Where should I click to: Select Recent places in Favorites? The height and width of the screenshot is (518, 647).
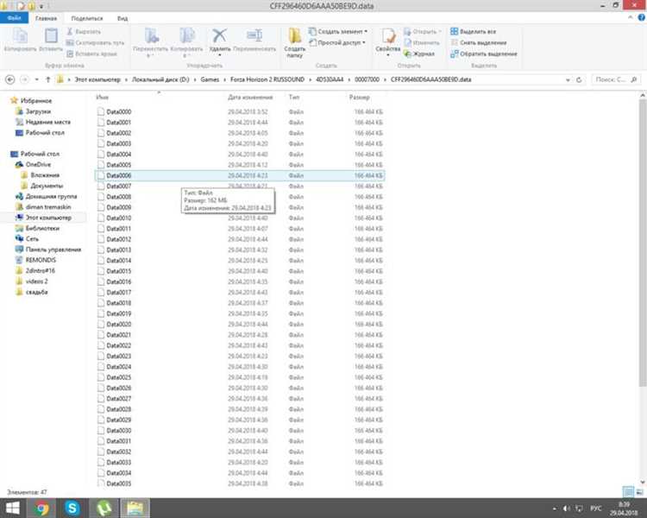tap(43, 122)
